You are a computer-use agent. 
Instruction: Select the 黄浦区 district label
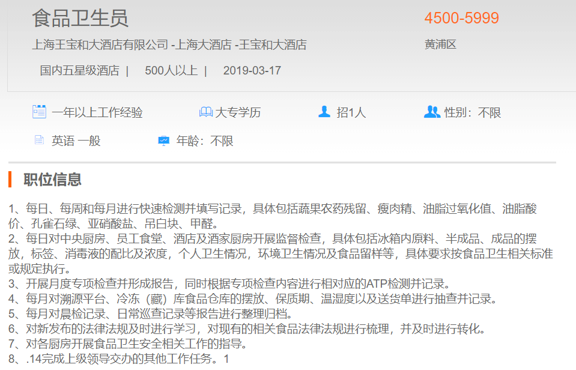440,44
